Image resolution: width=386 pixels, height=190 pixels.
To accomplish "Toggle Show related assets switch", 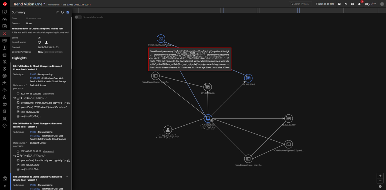I will (x=78, y=17).
